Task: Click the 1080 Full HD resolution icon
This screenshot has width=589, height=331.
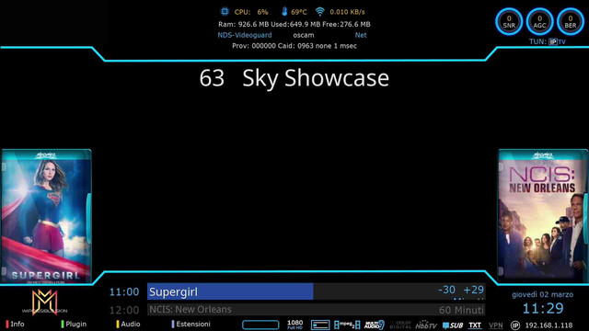Action: 294,325
